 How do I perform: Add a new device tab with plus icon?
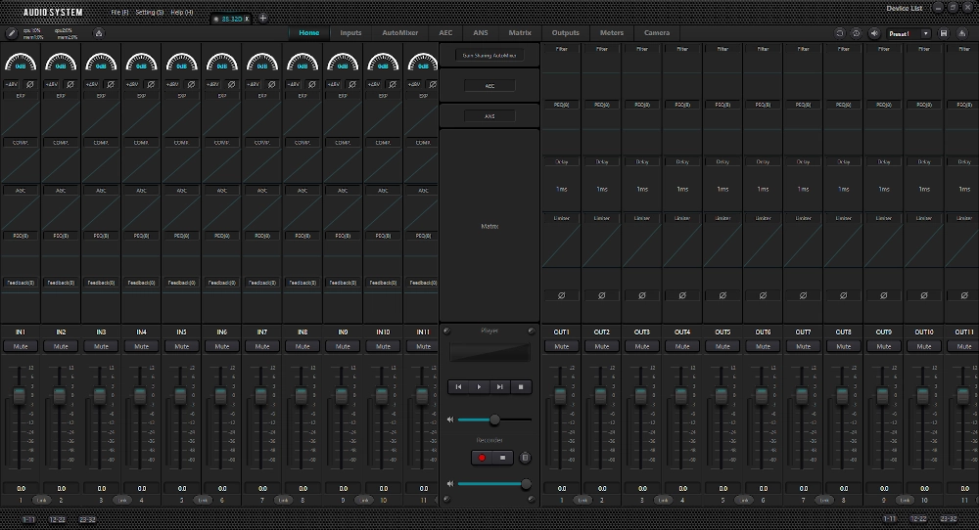coord(262,18)
